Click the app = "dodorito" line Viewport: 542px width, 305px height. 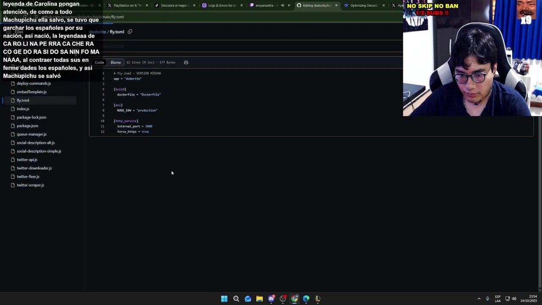(x=127, y=79)
